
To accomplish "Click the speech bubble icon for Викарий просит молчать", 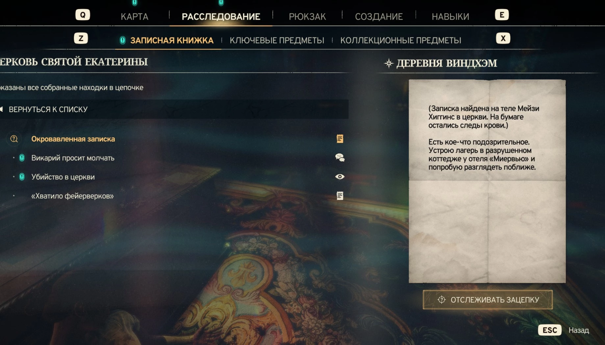I will tap(340, 158).
